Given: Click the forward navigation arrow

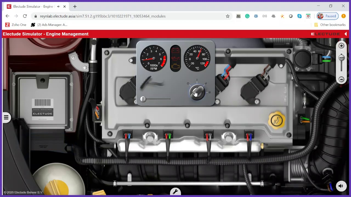Looking at the screenshot, I should point(16,16).
